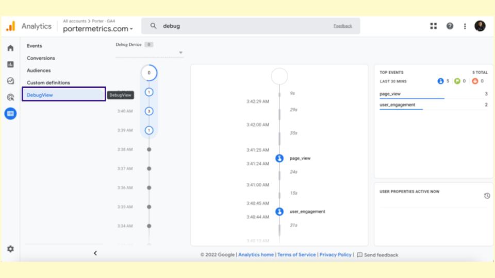The image size is (495, 278).
Task: Select the 3:40 AM bubble showing 3
Action: (149, 111)
